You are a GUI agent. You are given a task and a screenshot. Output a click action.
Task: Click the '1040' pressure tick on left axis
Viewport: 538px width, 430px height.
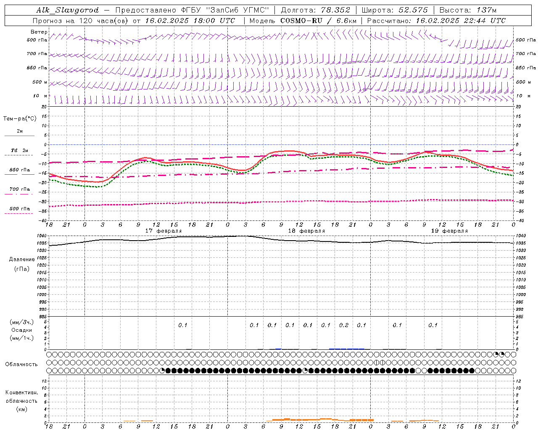pos(42,236)
